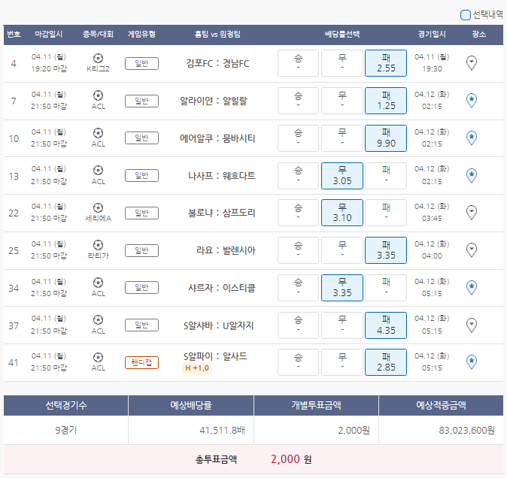507x478 pixels.
Task: Deselect 무 3.05 for 나사프 : 웨흐다트
Action: pos(342,176)
